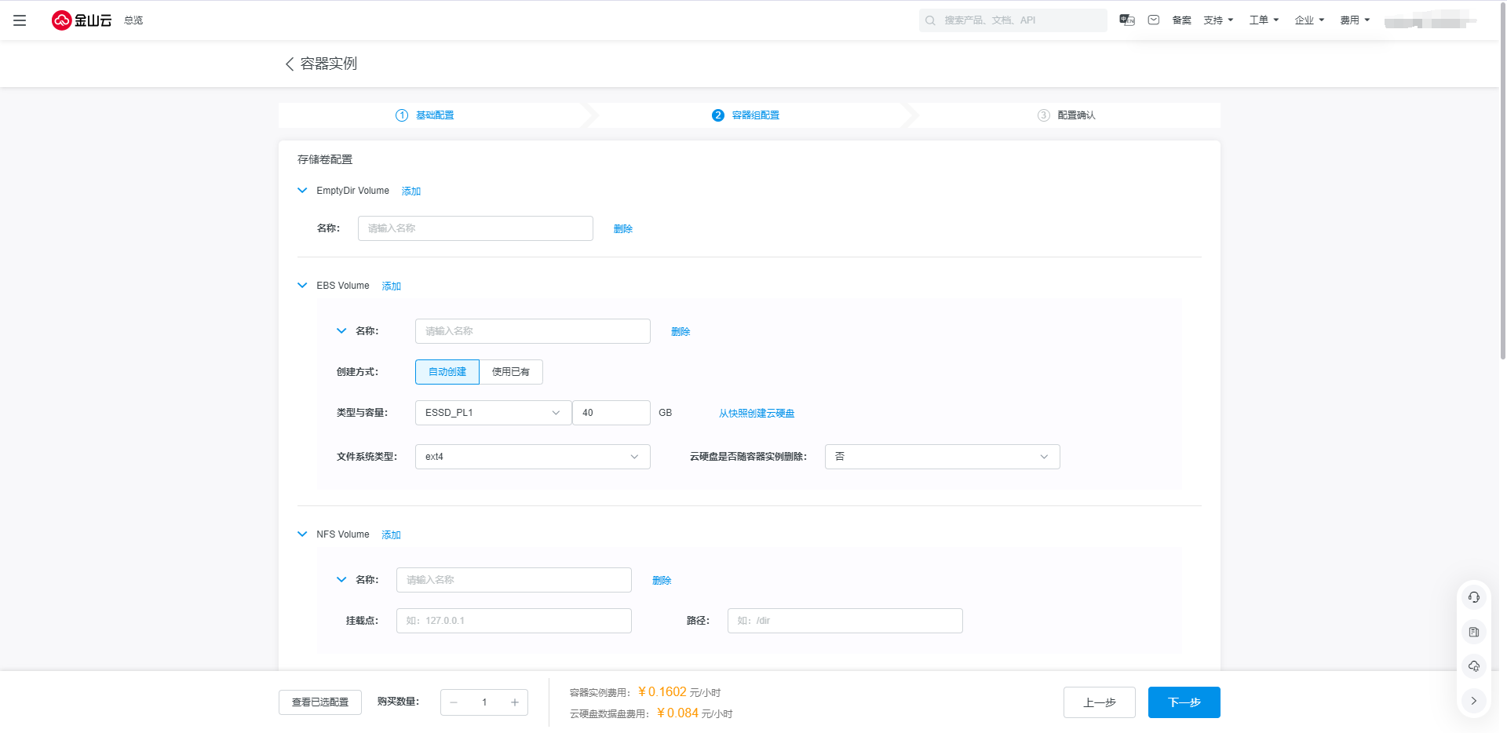Open the language translation icon in header
Image resolution: width=1507 pixels, height=733 pixels.
pyautogui.click(x=1127, y=20)
